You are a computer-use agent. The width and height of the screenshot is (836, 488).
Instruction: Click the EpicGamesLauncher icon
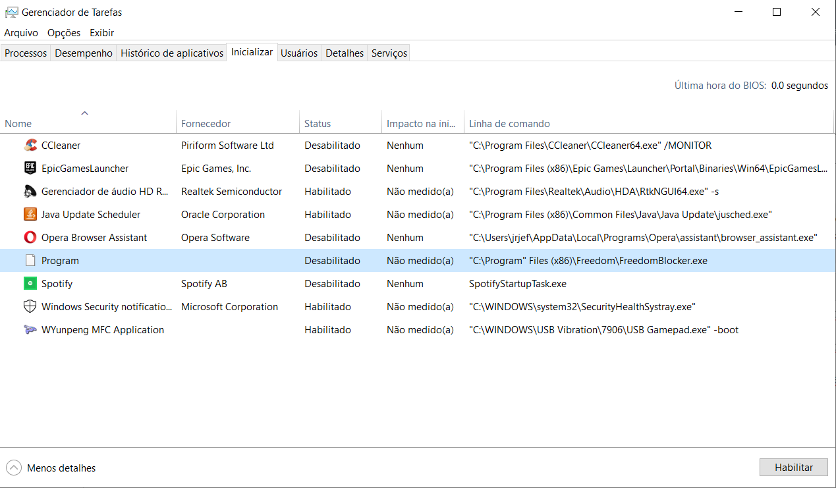coord(30,169)
